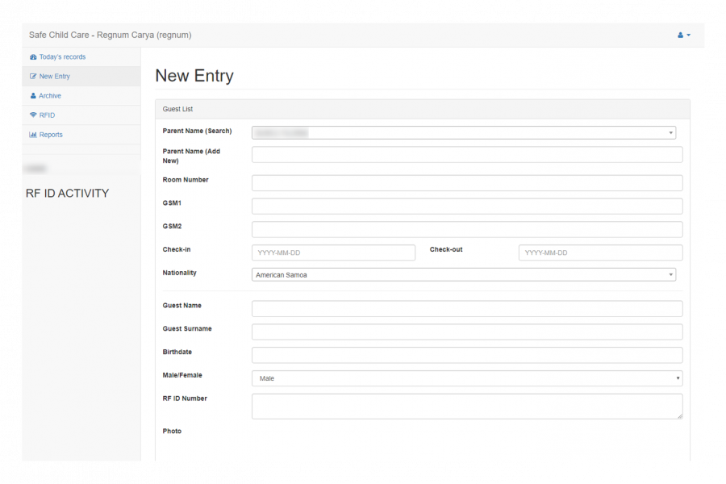726x484 pixels.
Task: Click the Parent Name (Add New) field
Action: coord(467,155)
